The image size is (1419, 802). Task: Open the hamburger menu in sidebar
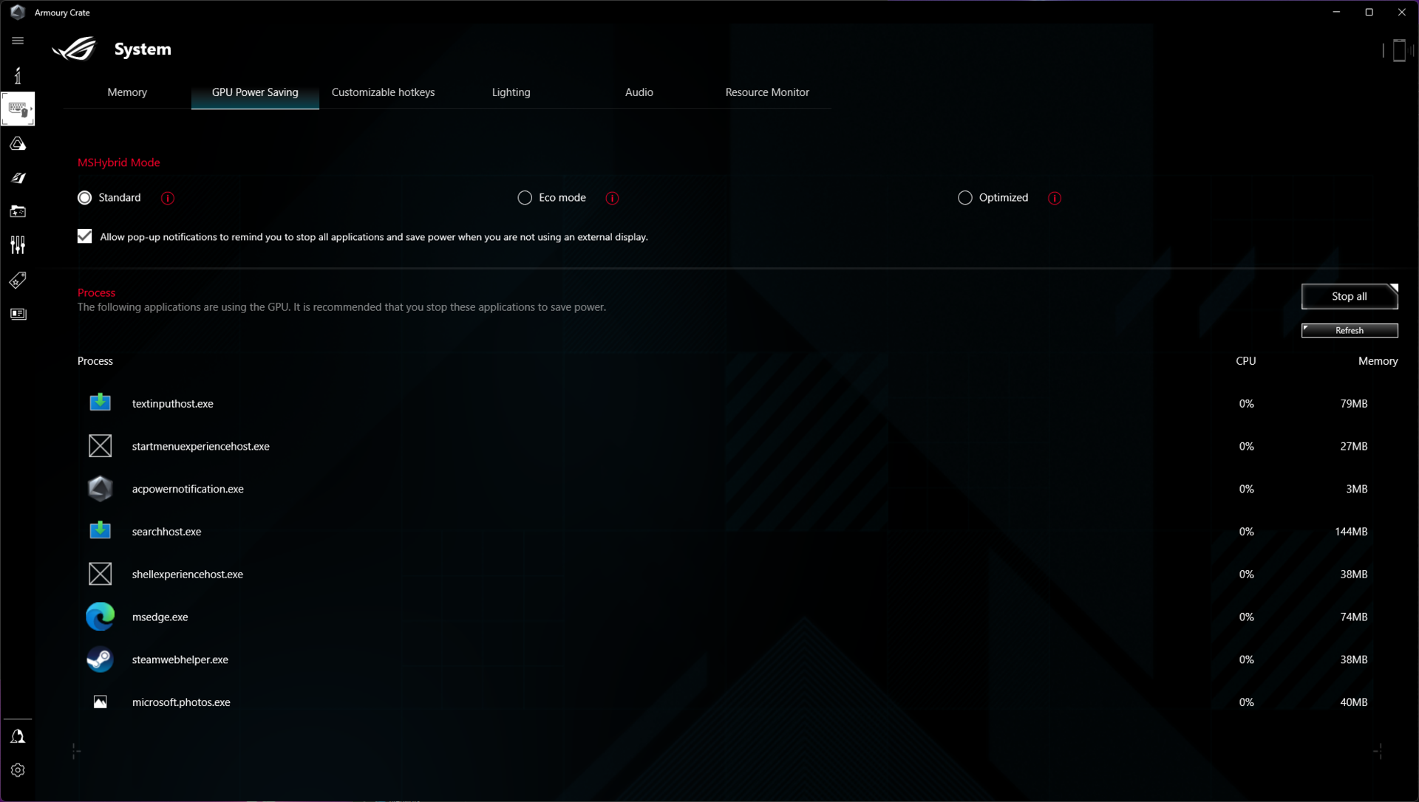click(18, 41)
